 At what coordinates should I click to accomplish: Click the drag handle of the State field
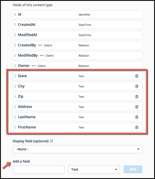[15, 76]
